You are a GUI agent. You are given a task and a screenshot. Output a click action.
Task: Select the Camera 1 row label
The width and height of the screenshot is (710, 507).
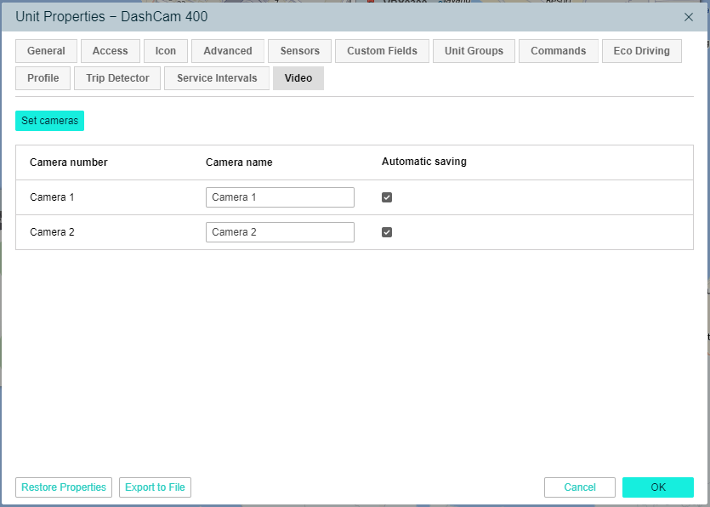pyautogui.click(x=52, y=197)
